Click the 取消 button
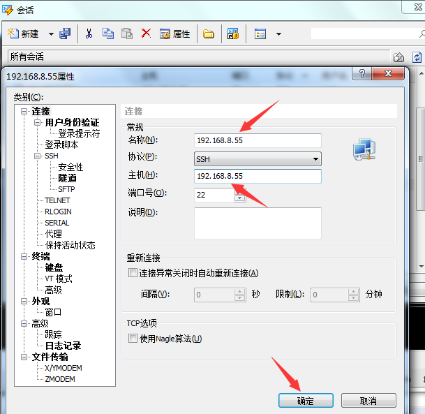This screenshot has height=414, width=425. pos(368,401)
